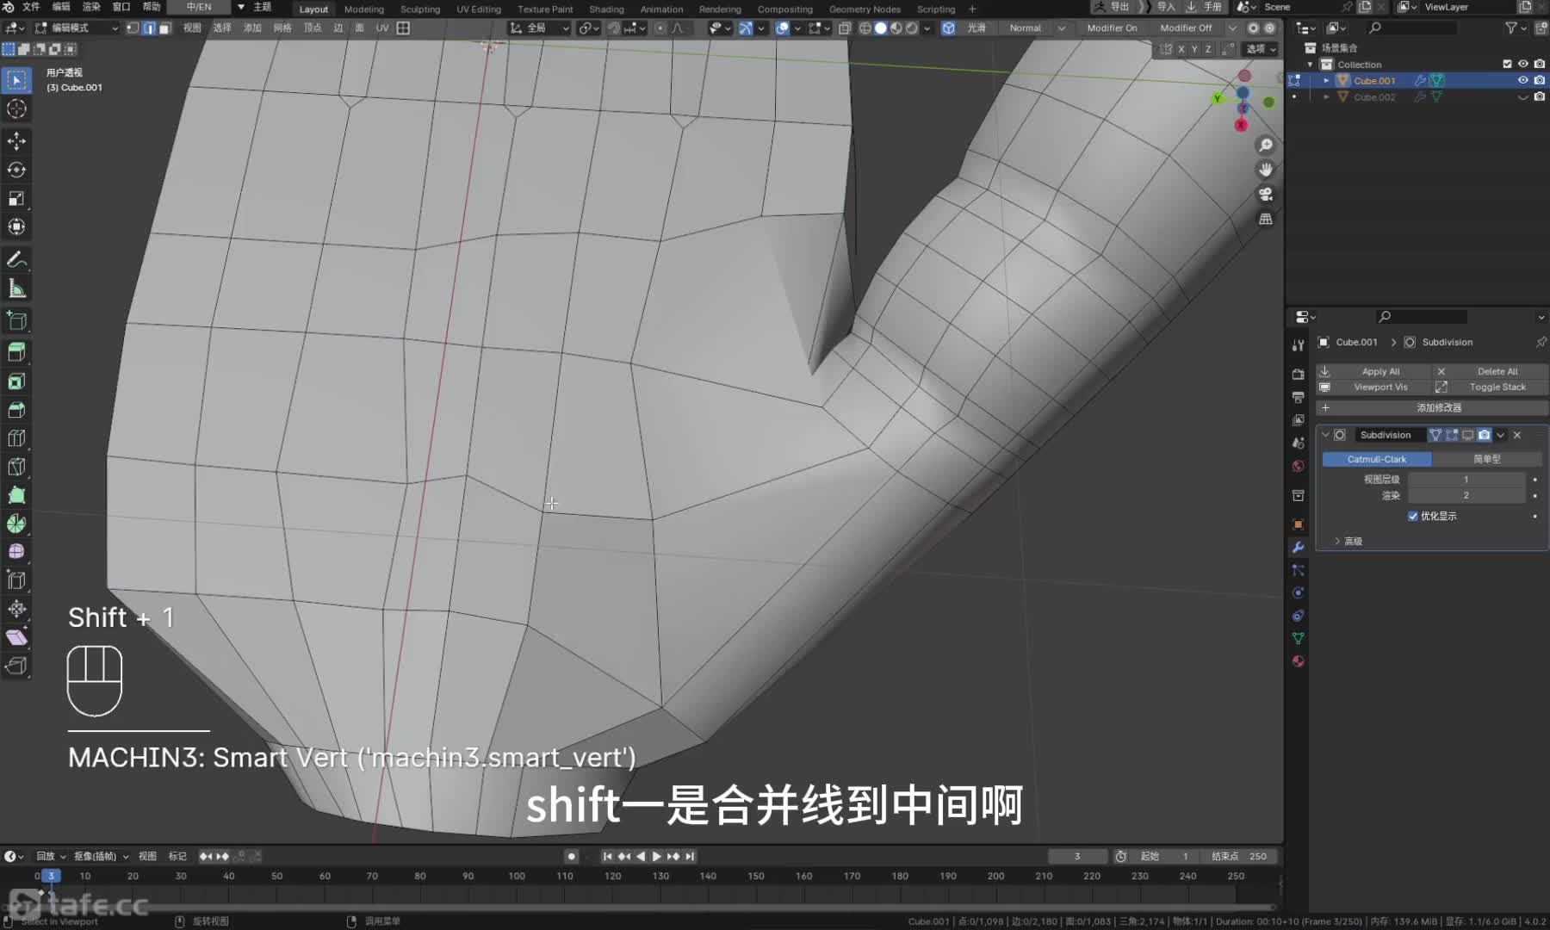1550x930 pixels.
Task: Select the 简单型 subdivision type
Action: [1487, 459]
